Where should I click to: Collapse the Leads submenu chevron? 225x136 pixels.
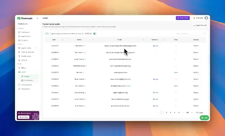(x=36, y=72)
